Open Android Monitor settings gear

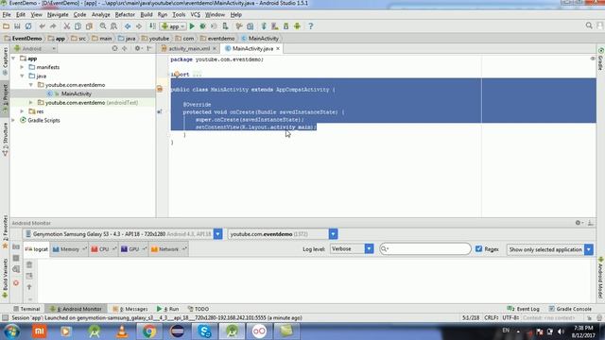578,223
